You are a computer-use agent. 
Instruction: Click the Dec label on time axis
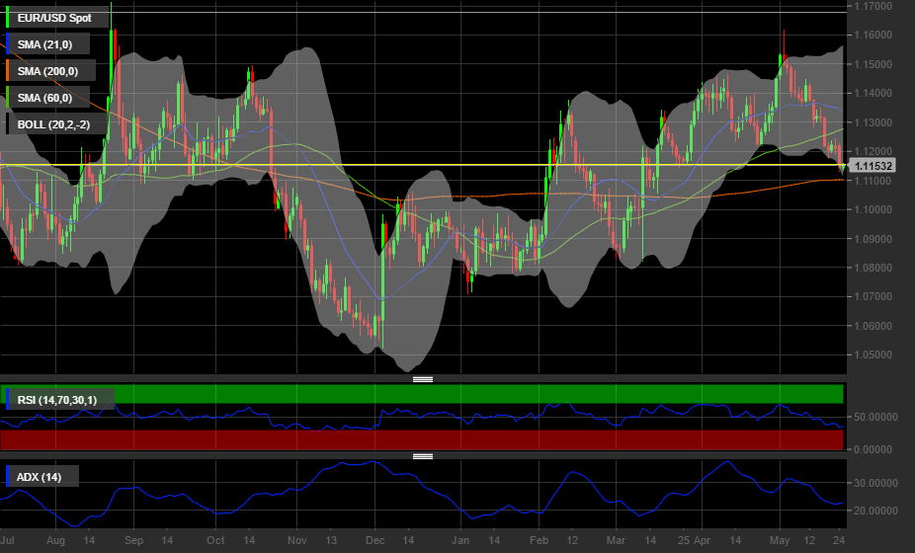[x=374, y=541]
